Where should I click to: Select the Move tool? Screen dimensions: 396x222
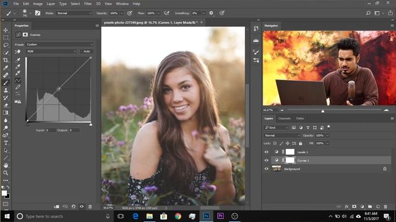[x=6, y=30]
